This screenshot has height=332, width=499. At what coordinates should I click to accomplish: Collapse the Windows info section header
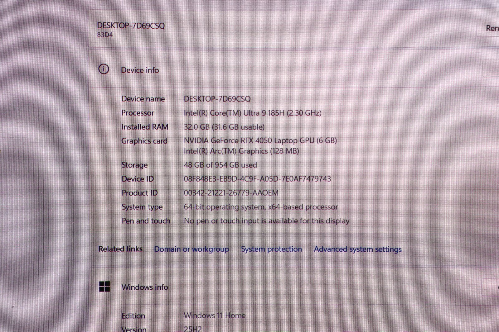coord(295,287)
